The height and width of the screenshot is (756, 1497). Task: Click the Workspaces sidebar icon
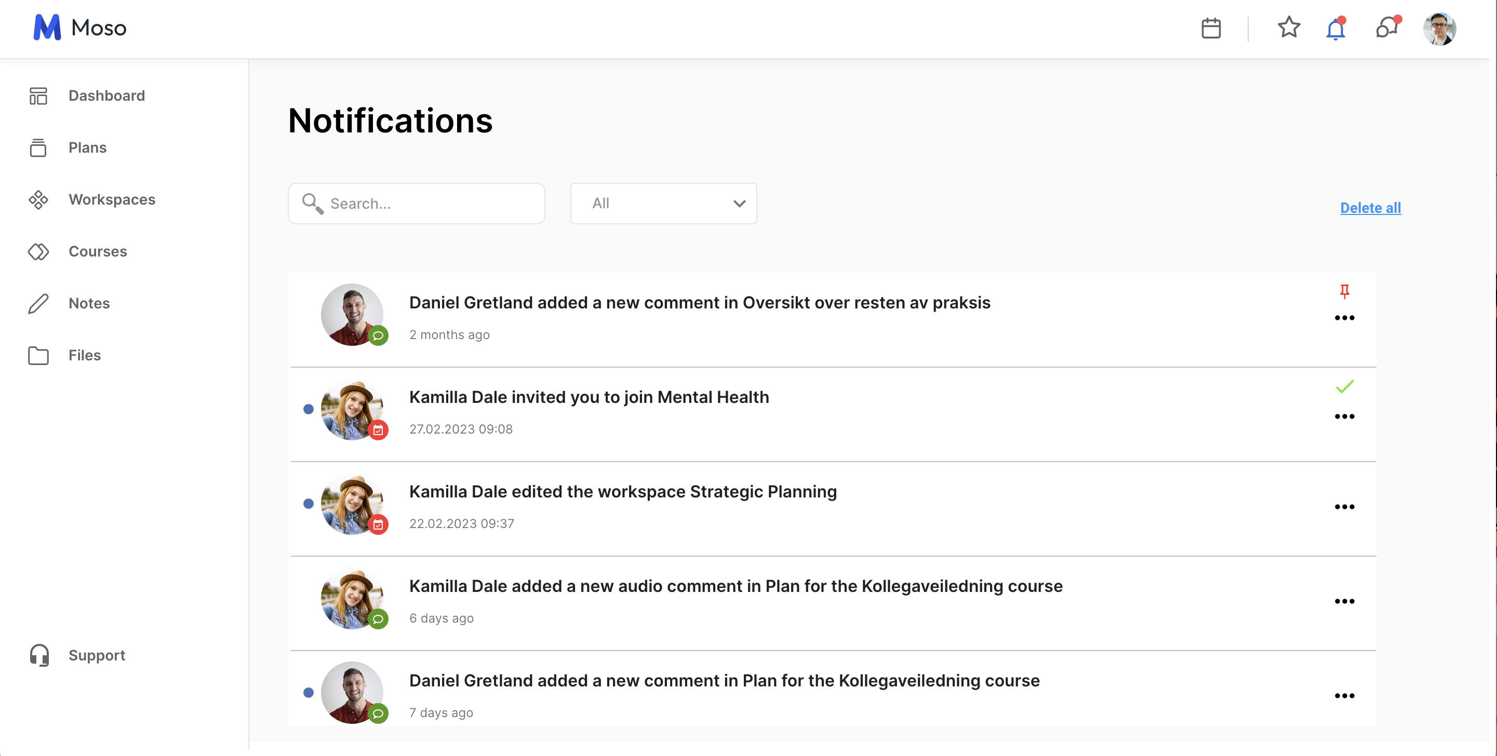click(38, 200)
